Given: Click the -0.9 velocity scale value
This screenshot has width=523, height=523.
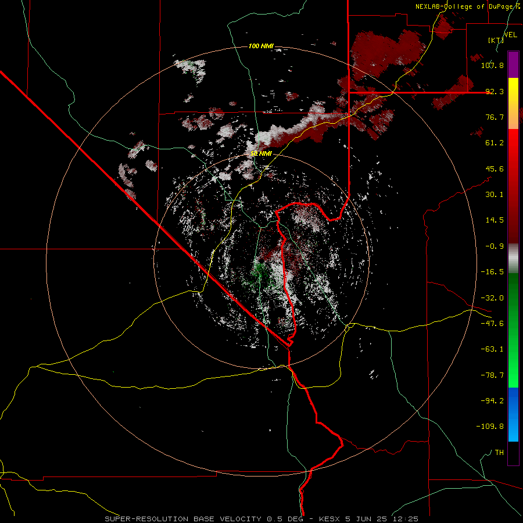Looking at the screenshot, I should (495, 246).
